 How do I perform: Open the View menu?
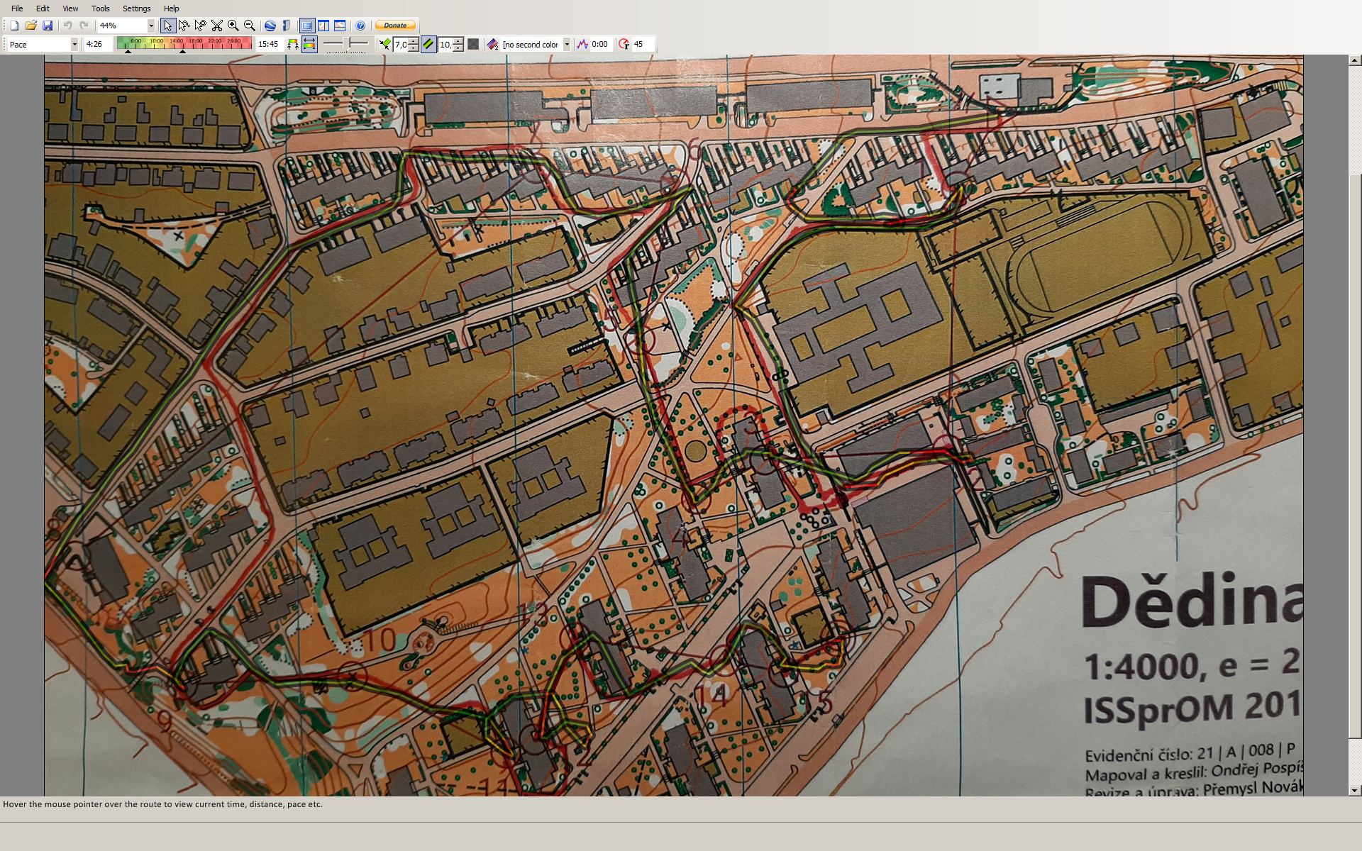point(70,9)
